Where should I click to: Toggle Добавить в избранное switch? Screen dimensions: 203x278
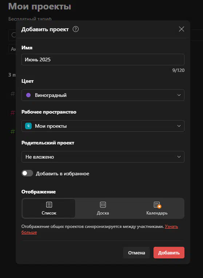pyautogui.click(x=27, y=173)
